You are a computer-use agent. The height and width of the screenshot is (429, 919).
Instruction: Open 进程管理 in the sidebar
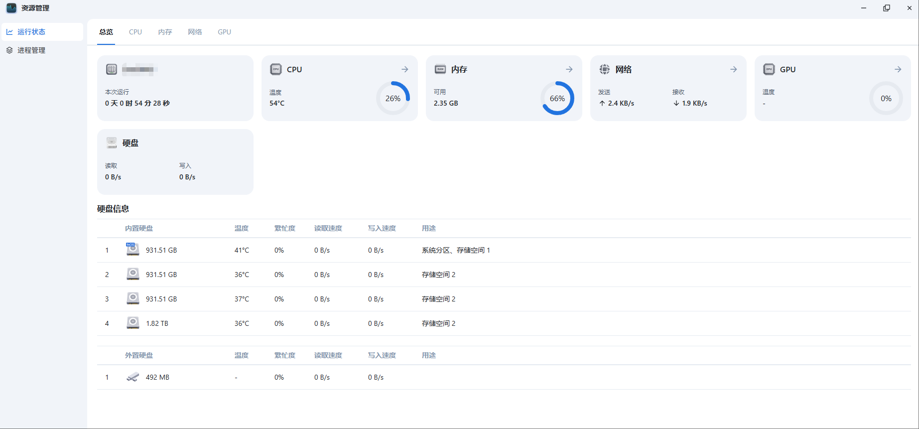(x=42, y=50)
